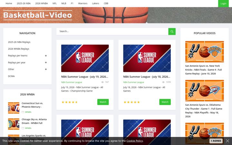
Task: Open 2025-26 NBA Replays navigation link
Action: point(19,42)
